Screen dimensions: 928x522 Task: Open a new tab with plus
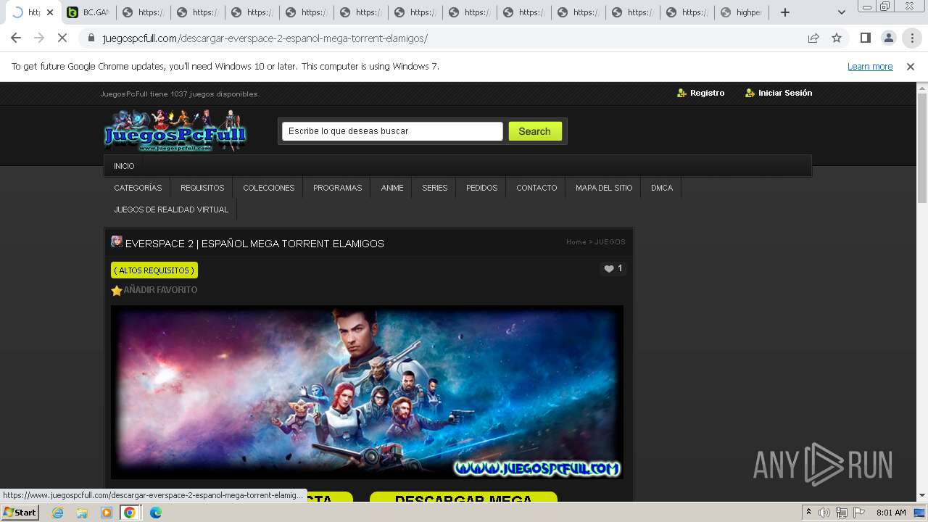click(784, 12)
